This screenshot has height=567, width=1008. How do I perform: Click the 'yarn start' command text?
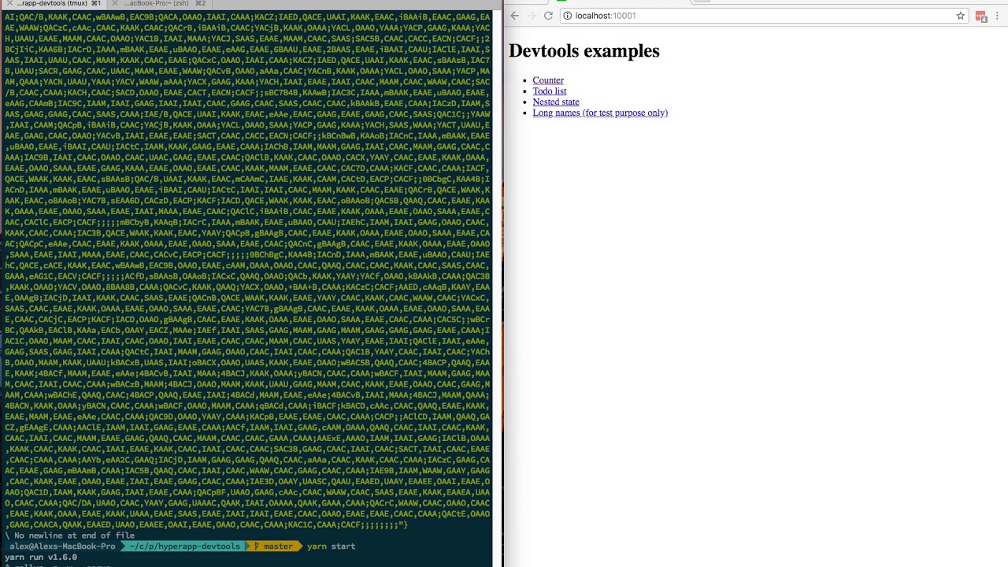[x=331, y=546]
